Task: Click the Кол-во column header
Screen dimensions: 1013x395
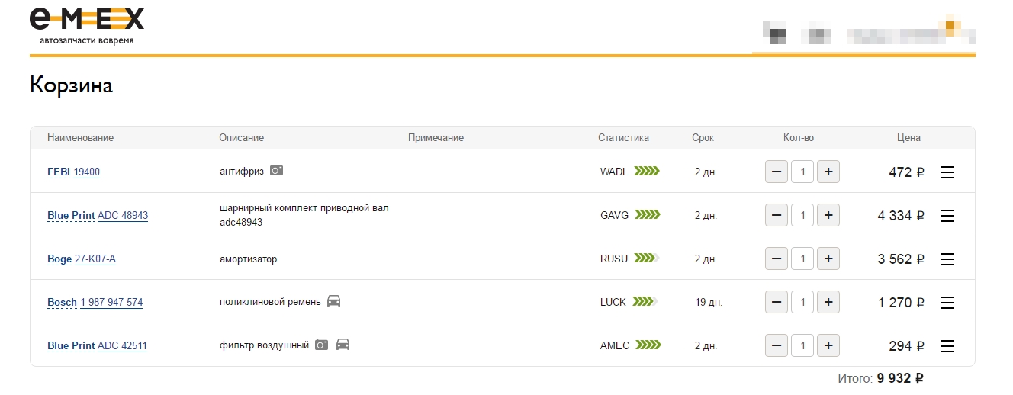Action: [799, 138]
